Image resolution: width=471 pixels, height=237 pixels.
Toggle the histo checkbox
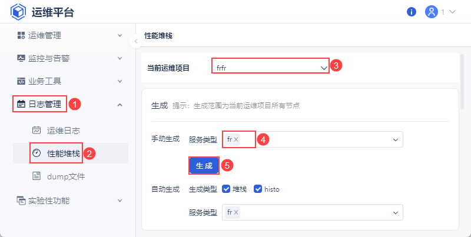258,189
